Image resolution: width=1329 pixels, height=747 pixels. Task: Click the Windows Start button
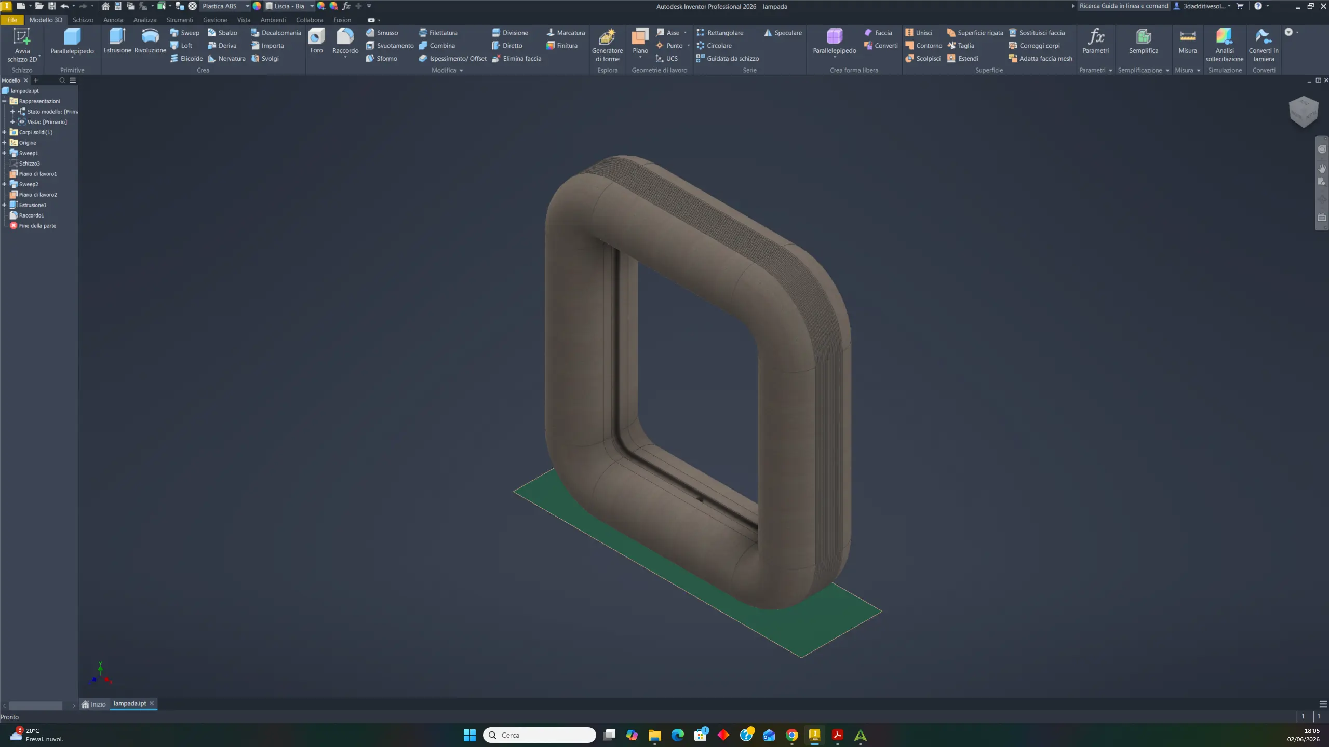click(469, 735)
